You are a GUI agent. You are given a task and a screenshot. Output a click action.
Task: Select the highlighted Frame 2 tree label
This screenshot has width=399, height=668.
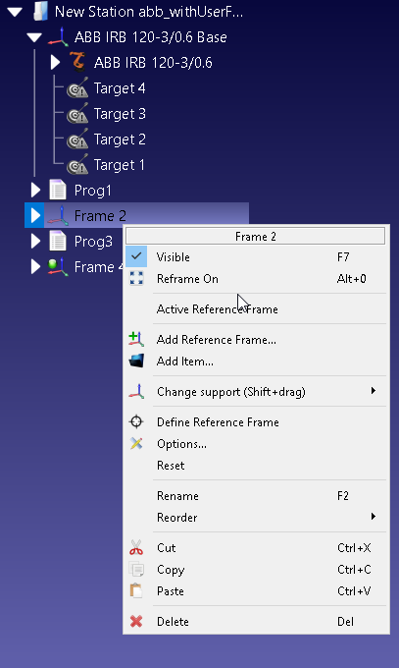[100, 215]
